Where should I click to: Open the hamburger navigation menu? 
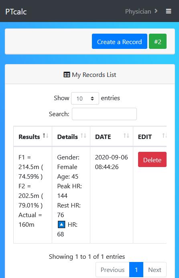pyautogui.click(x=169, y=11)
